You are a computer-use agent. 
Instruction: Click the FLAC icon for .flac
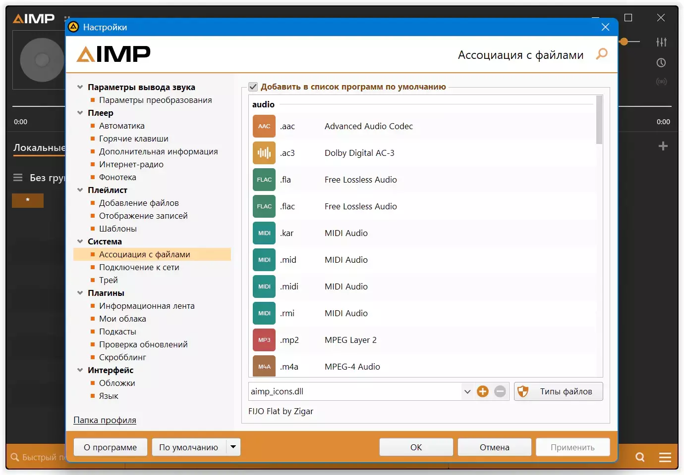click(264, 206)
